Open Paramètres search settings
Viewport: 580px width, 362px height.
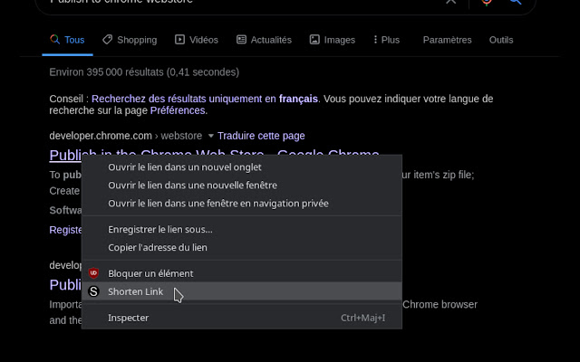[447, 40]
